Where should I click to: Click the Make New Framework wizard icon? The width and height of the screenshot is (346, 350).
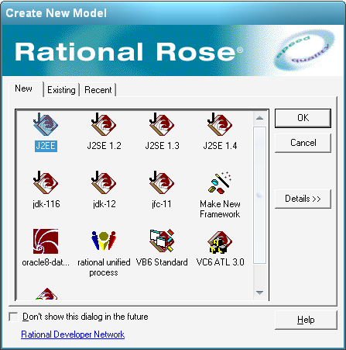pyautogui.click(x=220, y=182)
